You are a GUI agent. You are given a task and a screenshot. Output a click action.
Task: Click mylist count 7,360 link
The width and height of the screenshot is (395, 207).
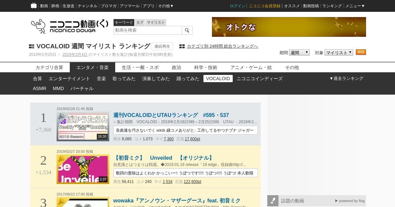[x=169, y=139]
